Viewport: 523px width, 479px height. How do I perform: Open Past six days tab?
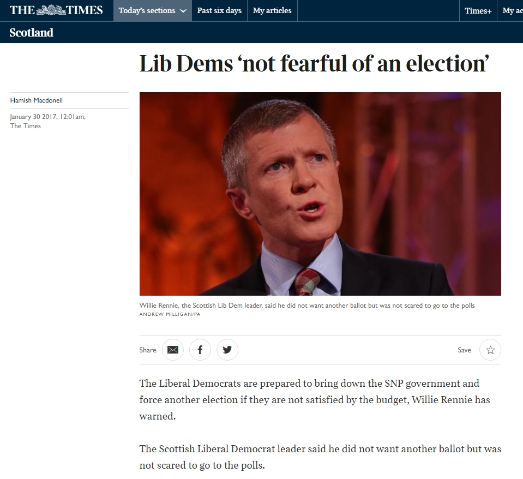[x=219, y=11]
